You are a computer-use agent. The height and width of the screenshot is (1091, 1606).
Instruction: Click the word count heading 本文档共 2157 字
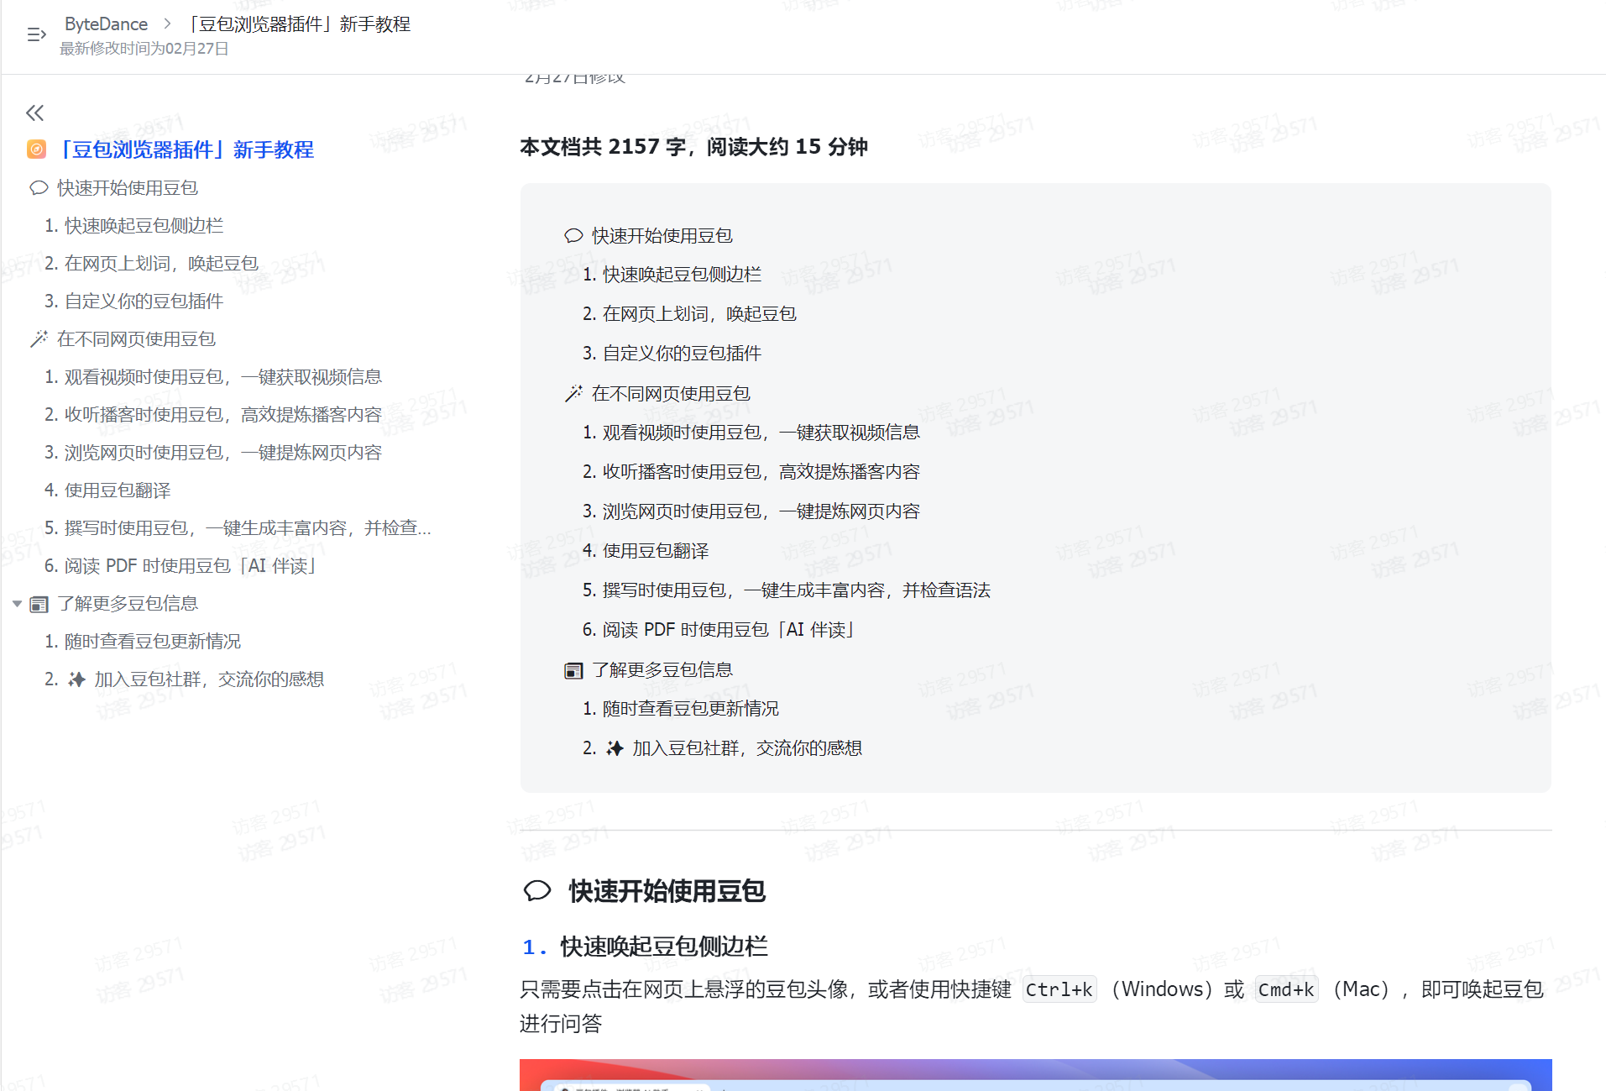693,147
